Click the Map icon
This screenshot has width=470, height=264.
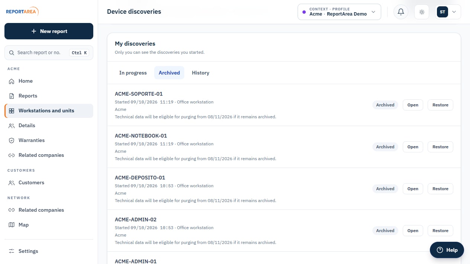pyautogui.click(x=12, y=225)
